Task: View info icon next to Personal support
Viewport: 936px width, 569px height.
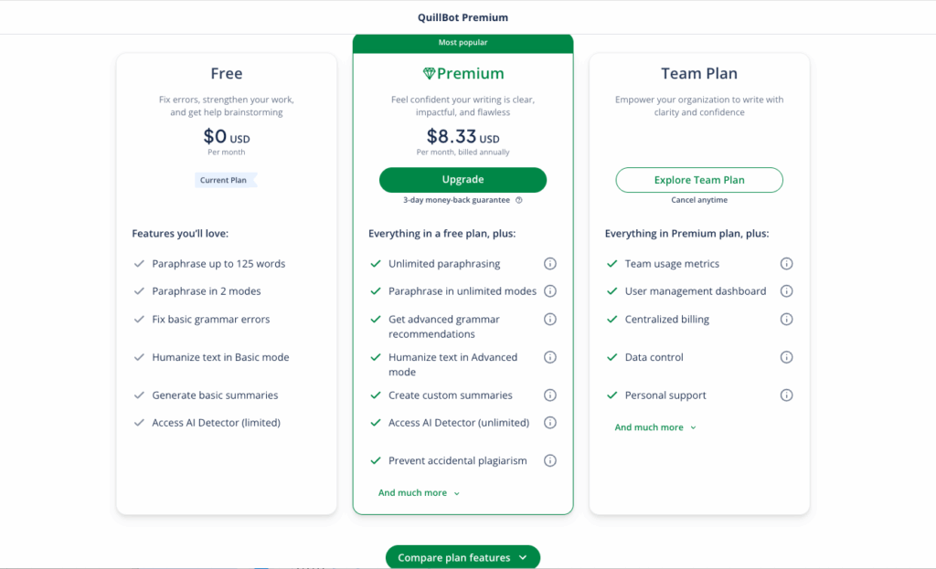Action: tap(786, 395)
